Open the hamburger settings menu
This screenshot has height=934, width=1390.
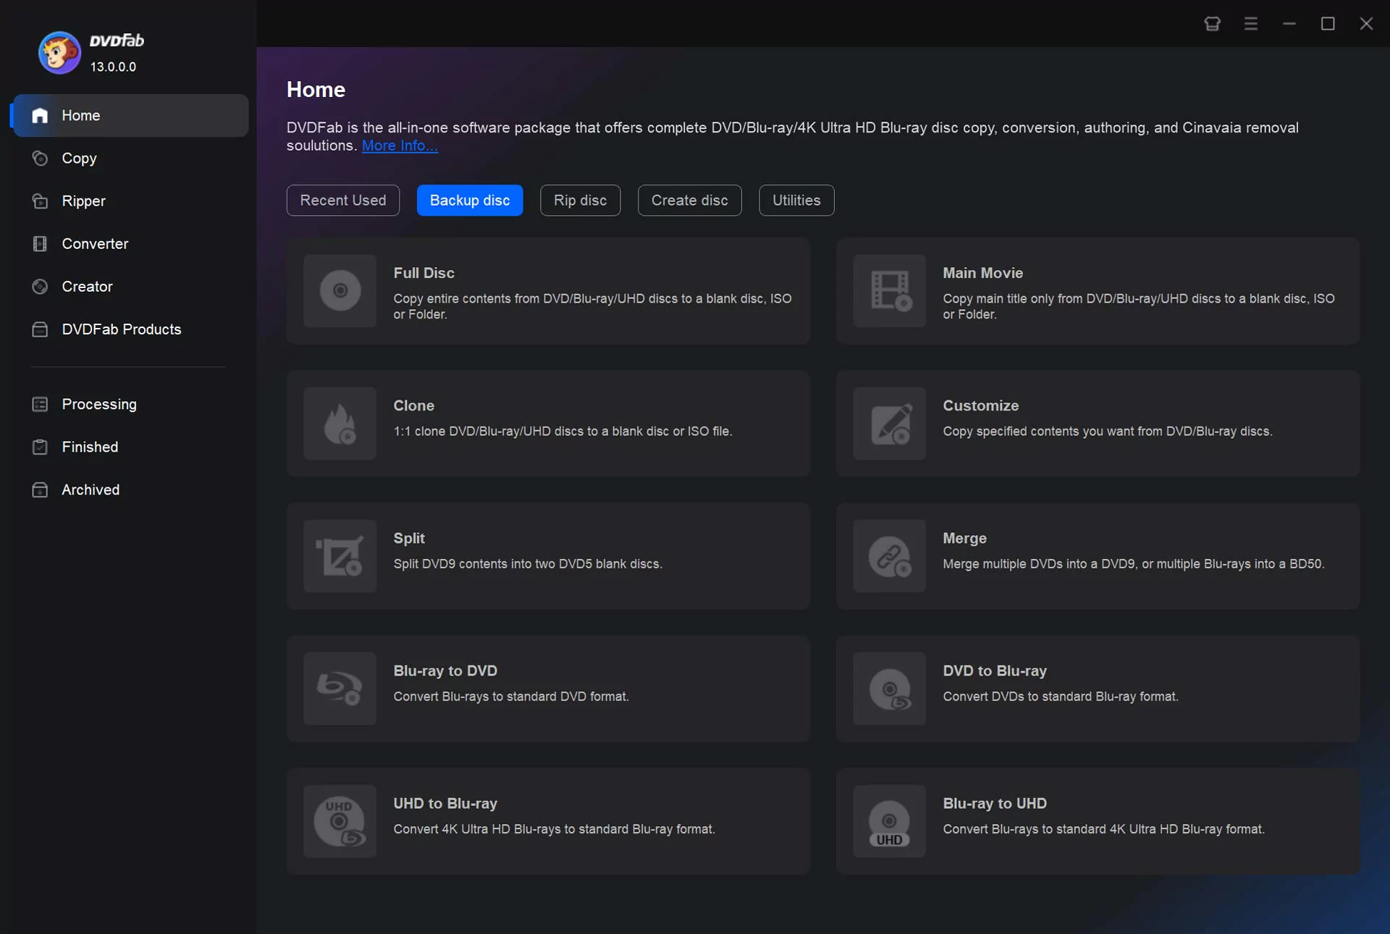click(x=1251, y=23)
